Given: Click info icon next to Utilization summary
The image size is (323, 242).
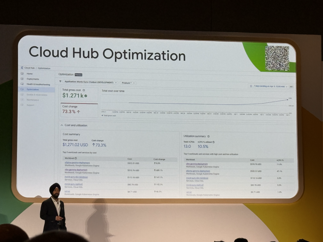Looking at the screenshot, I should click(x=208, y=136).
